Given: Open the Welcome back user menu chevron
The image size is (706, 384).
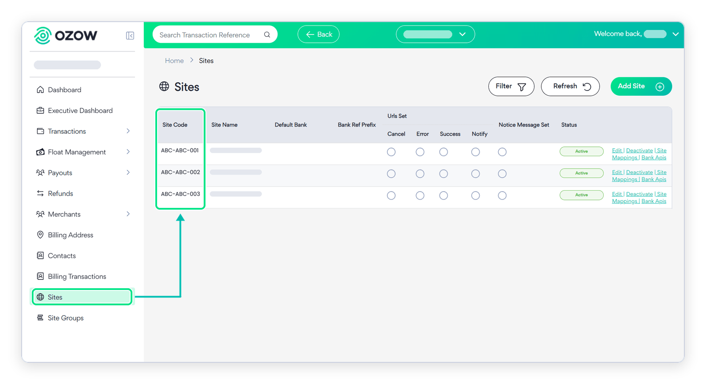Looking at the screenshot, I should coord(675,34).
